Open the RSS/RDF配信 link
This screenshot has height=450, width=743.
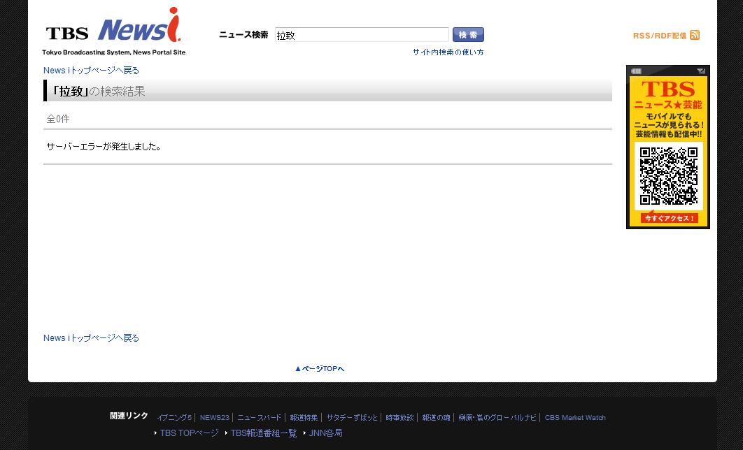pyautogui.click(x=660, y=36)
